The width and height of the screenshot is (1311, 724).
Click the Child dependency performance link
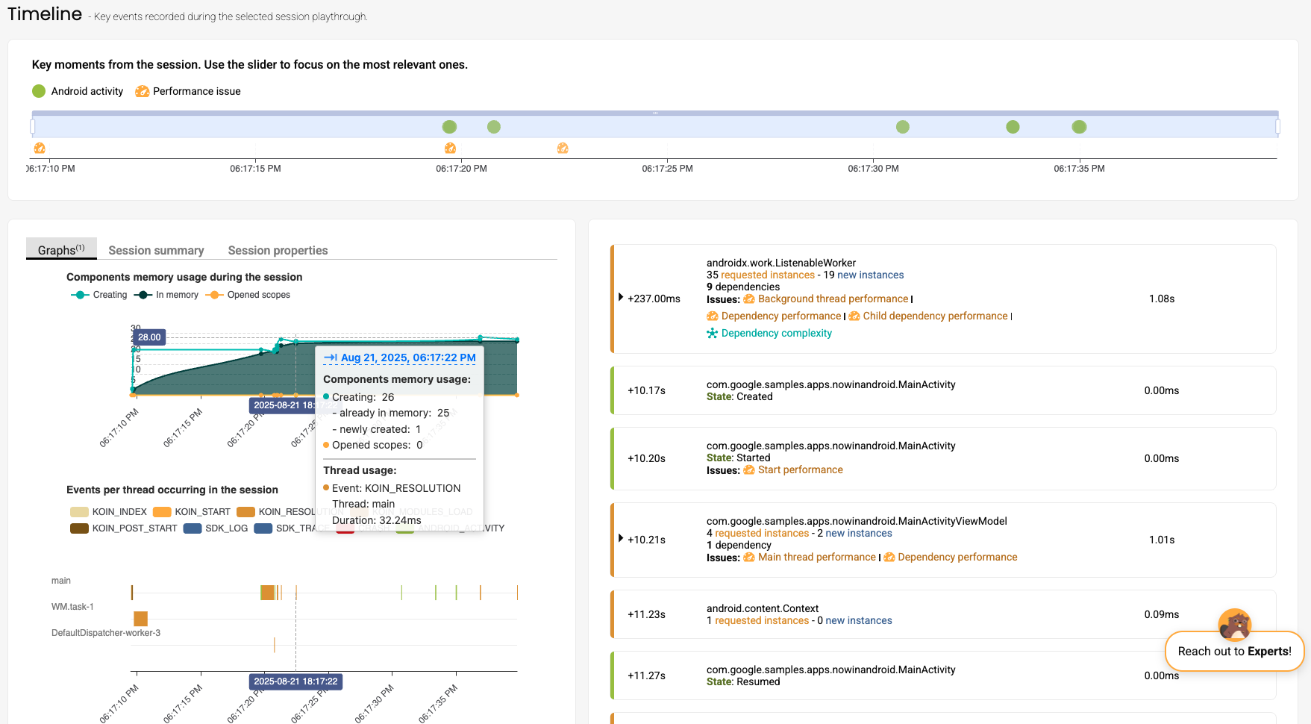[x=935, y=316]
